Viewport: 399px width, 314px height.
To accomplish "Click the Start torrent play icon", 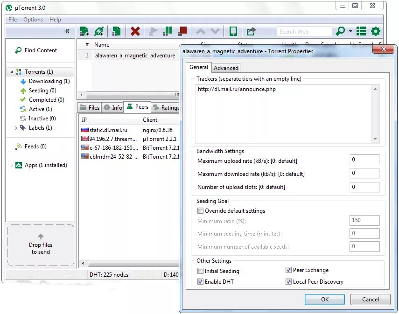I will coord(153,31).
